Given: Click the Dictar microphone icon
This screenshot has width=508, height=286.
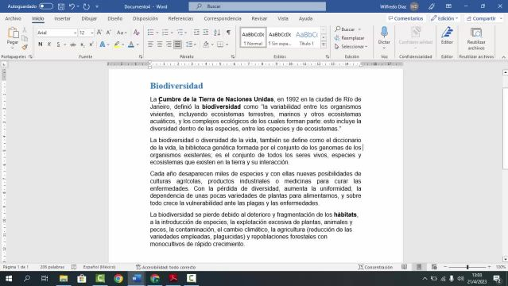Looking at the screenshot, I should point(384,33).
